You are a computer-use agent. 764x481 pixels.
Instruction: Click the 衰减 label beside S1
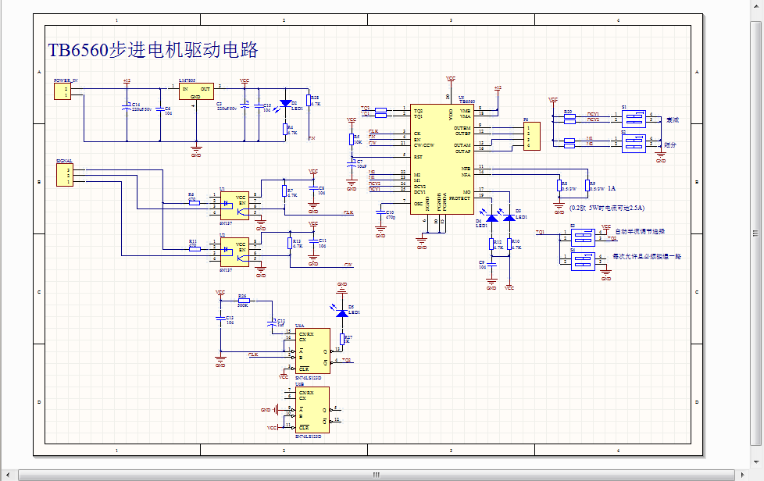pyautogui.click(x=673, y=119)
